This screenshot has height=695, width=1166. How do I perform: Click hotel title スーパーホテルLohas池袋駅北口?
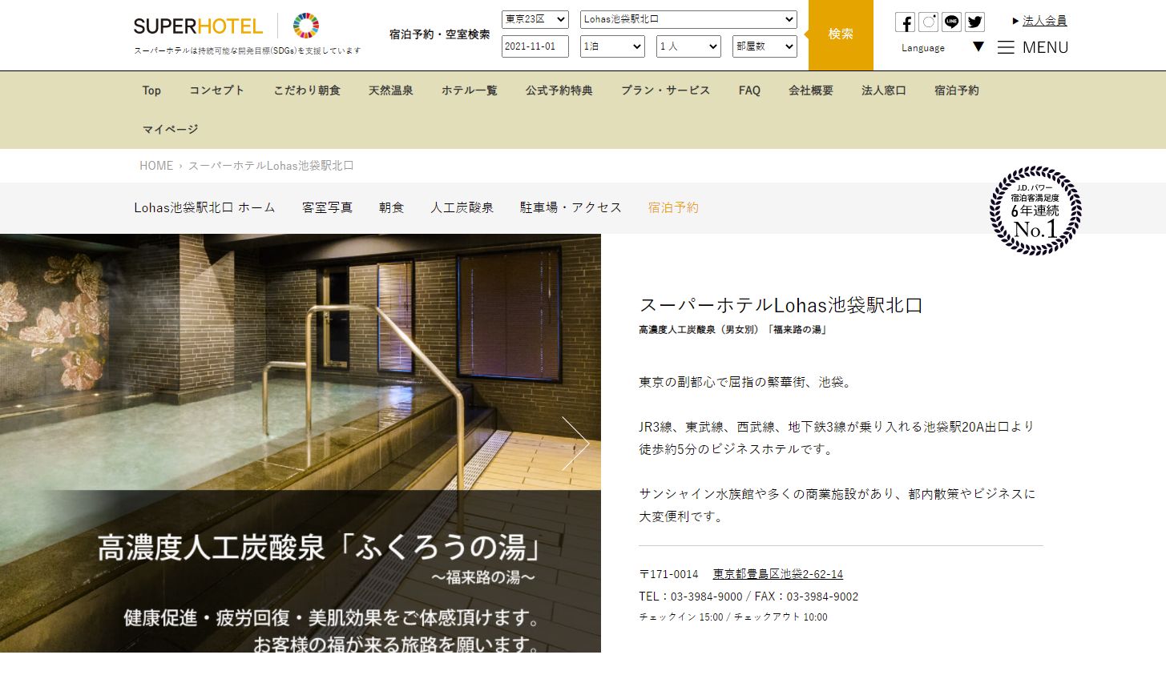click(x=781, y=305)
